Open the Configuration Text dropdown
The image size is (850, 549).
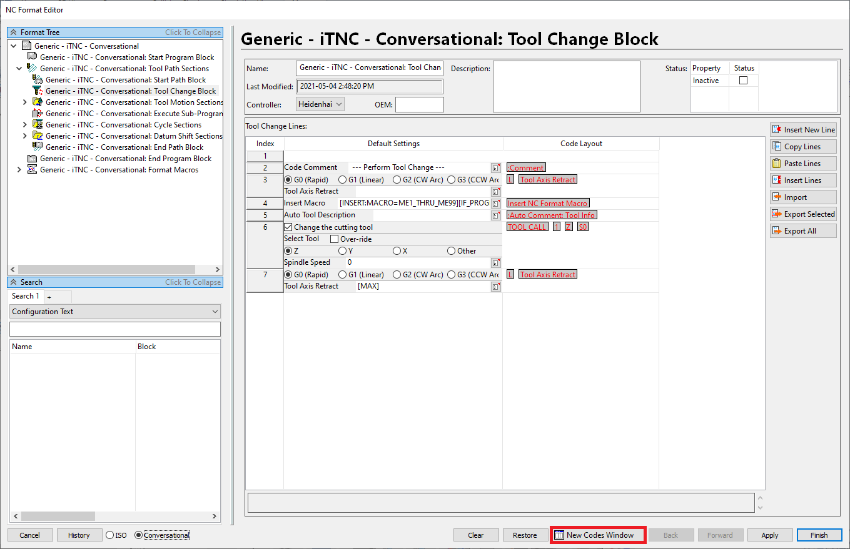coord(115,312)
